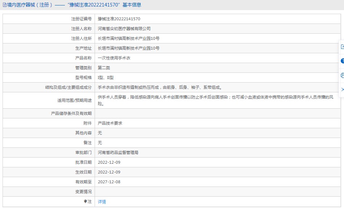Screen dimensions: 344x209
Task: Click the lightbulb icon beside 注
Action: (85, 201)
